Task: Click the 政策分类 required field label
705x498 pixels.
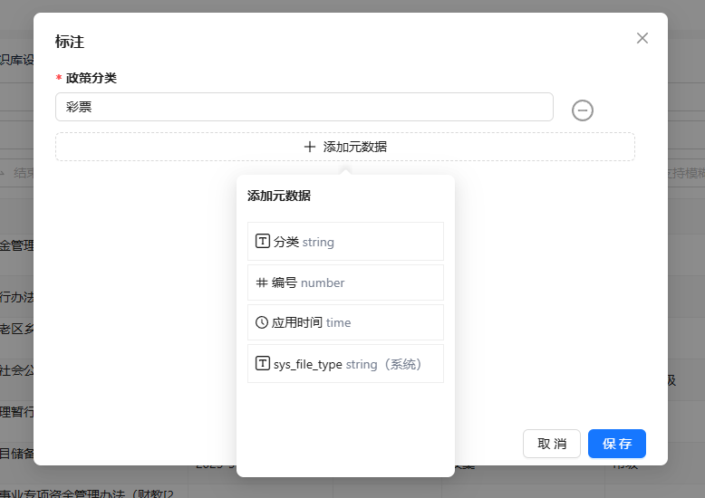Action: (91, 78)
